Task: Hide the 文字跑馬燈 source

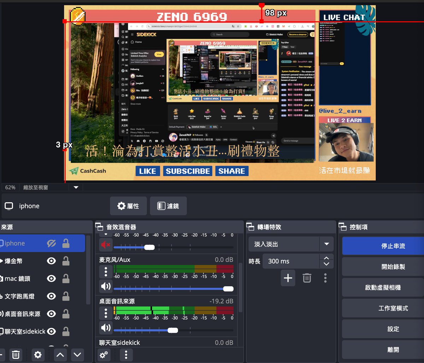Action: tap(52, 296)
